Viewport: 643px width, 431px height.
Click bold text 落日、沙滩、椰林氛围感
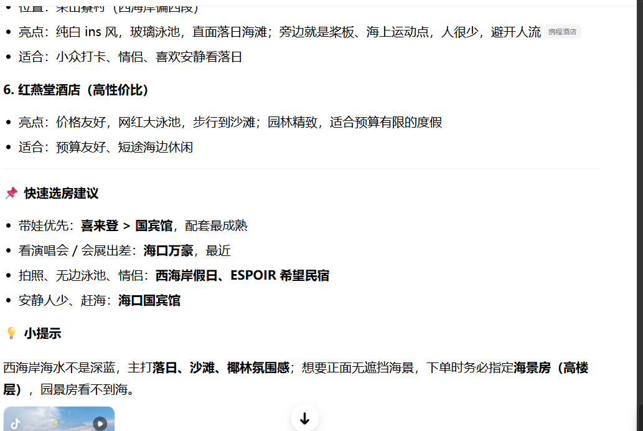pyautogui.click(x=220, y=367)
